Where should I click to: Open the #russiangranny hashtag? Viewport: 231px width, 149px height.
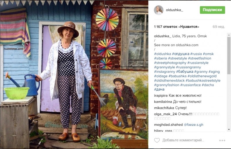pyautogui.click(x=188, y=67)
